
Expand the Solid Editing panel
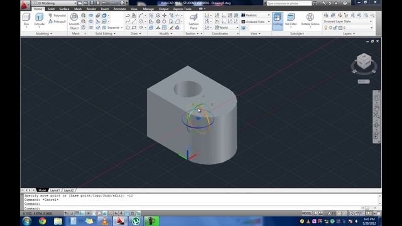(x=106, y=33)
